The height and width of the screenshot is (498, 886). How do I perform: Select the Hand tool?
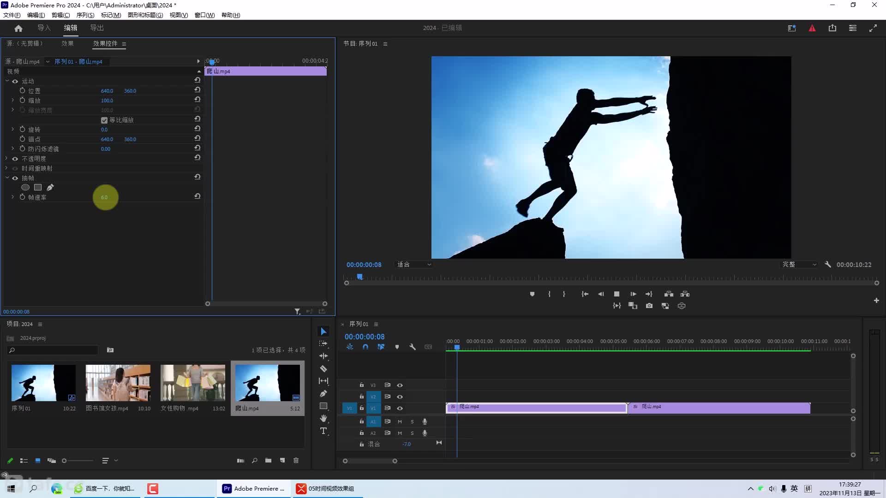point(323,418)
